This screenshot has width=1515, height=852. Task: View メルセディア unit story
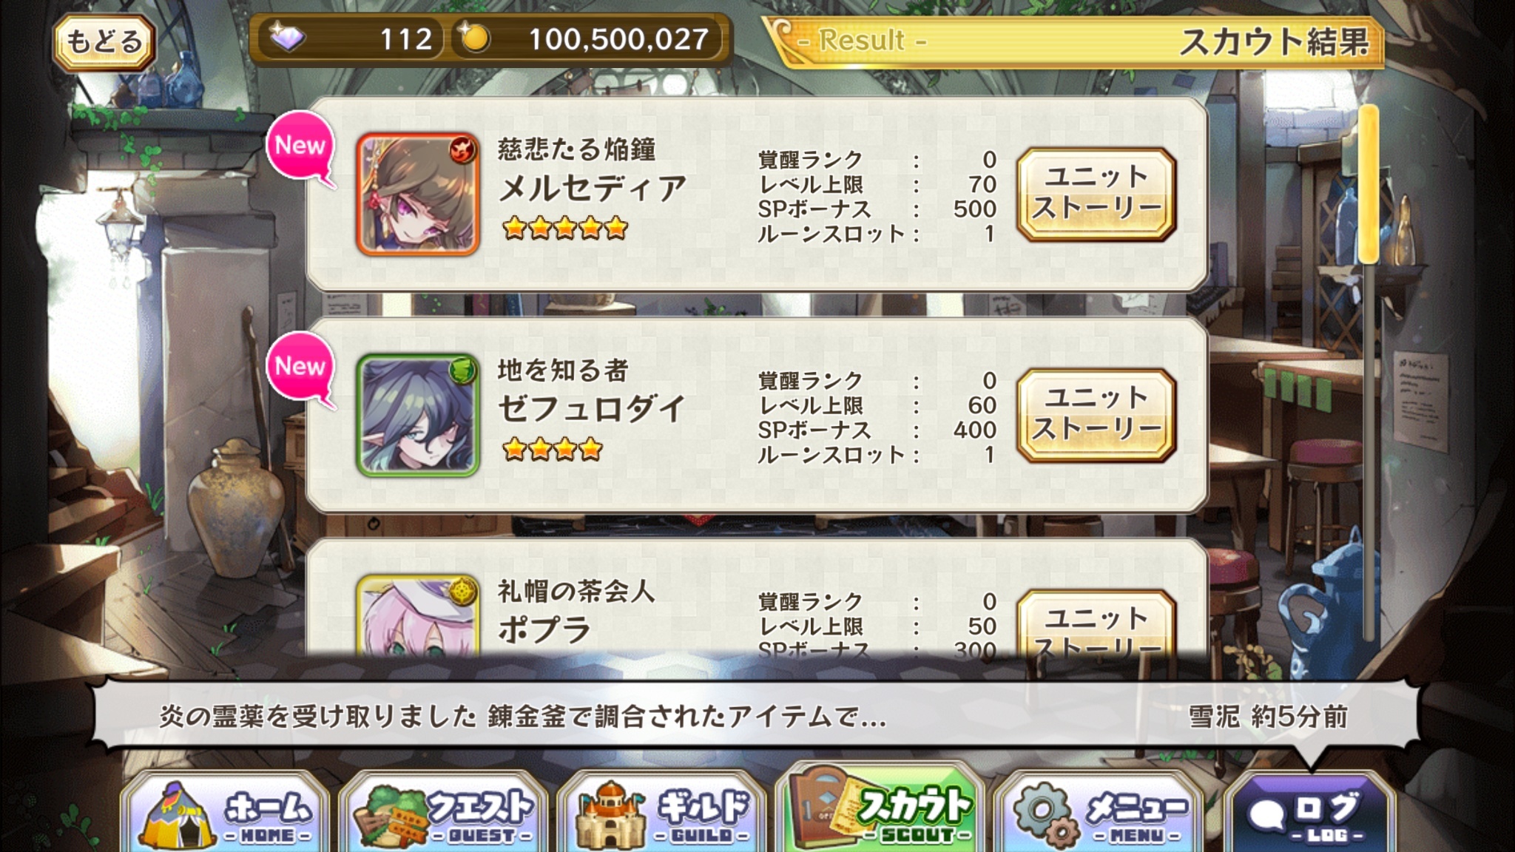point(1096,195)
